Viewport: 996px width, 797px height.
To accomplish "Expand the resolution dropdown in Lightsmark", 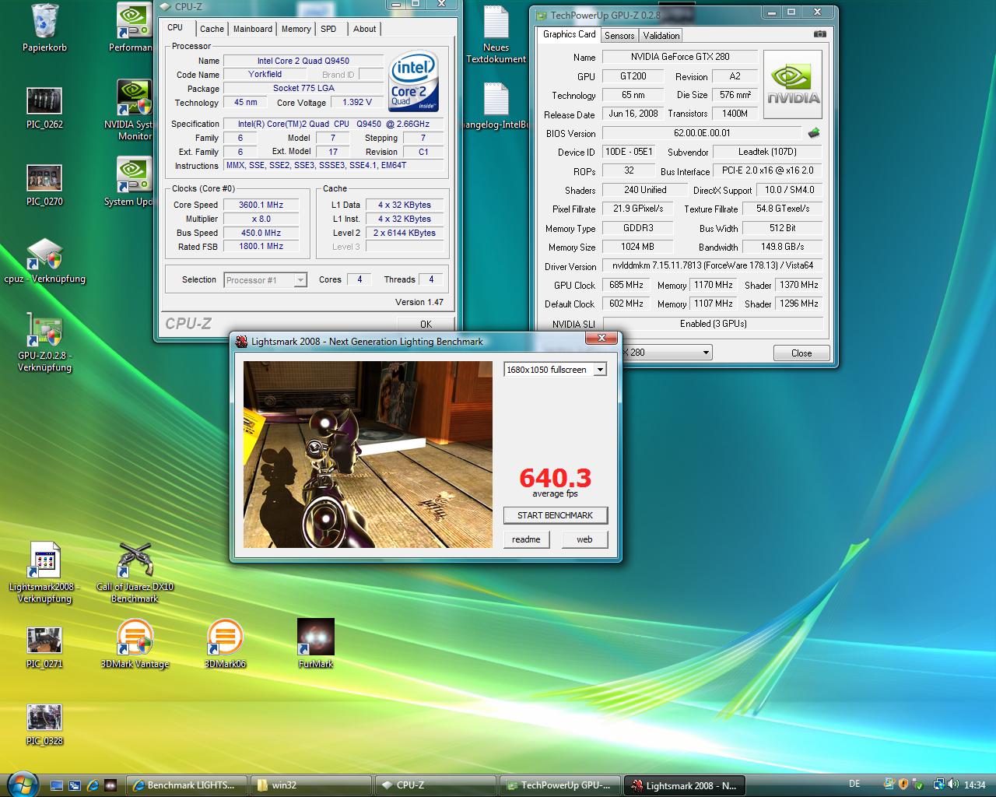I will (x=600, y=370).
